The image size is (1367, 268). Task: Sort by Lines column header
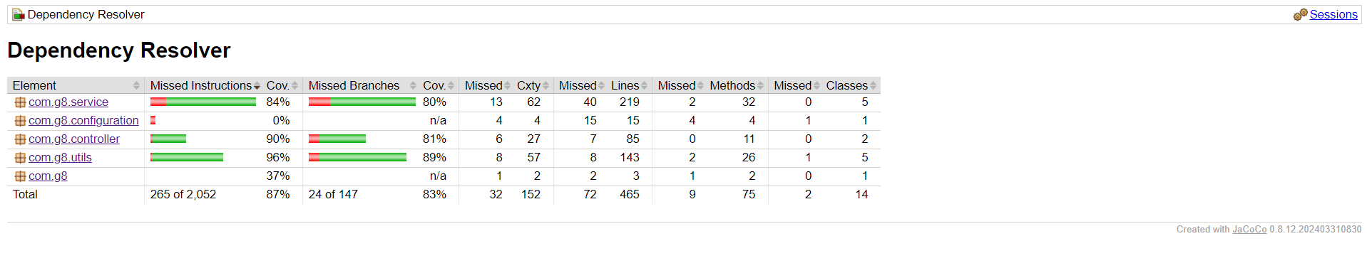[x=628, y=85]
